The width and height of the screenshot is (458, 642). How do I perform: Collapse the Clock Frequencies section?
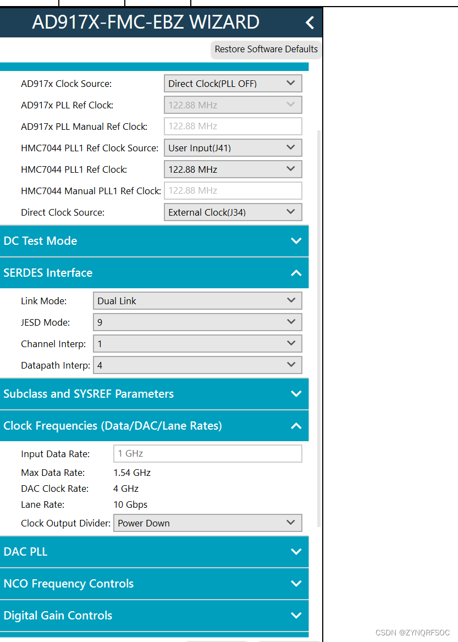(x=154, y=426)
